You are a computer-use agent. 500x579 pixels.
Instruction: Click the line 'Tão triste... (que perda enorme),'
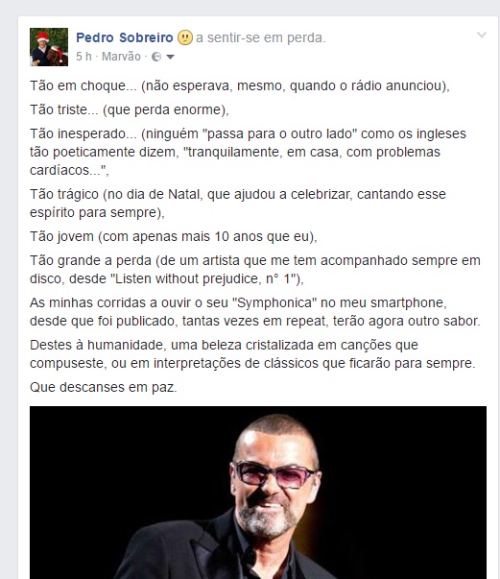(x=130, y=109)
